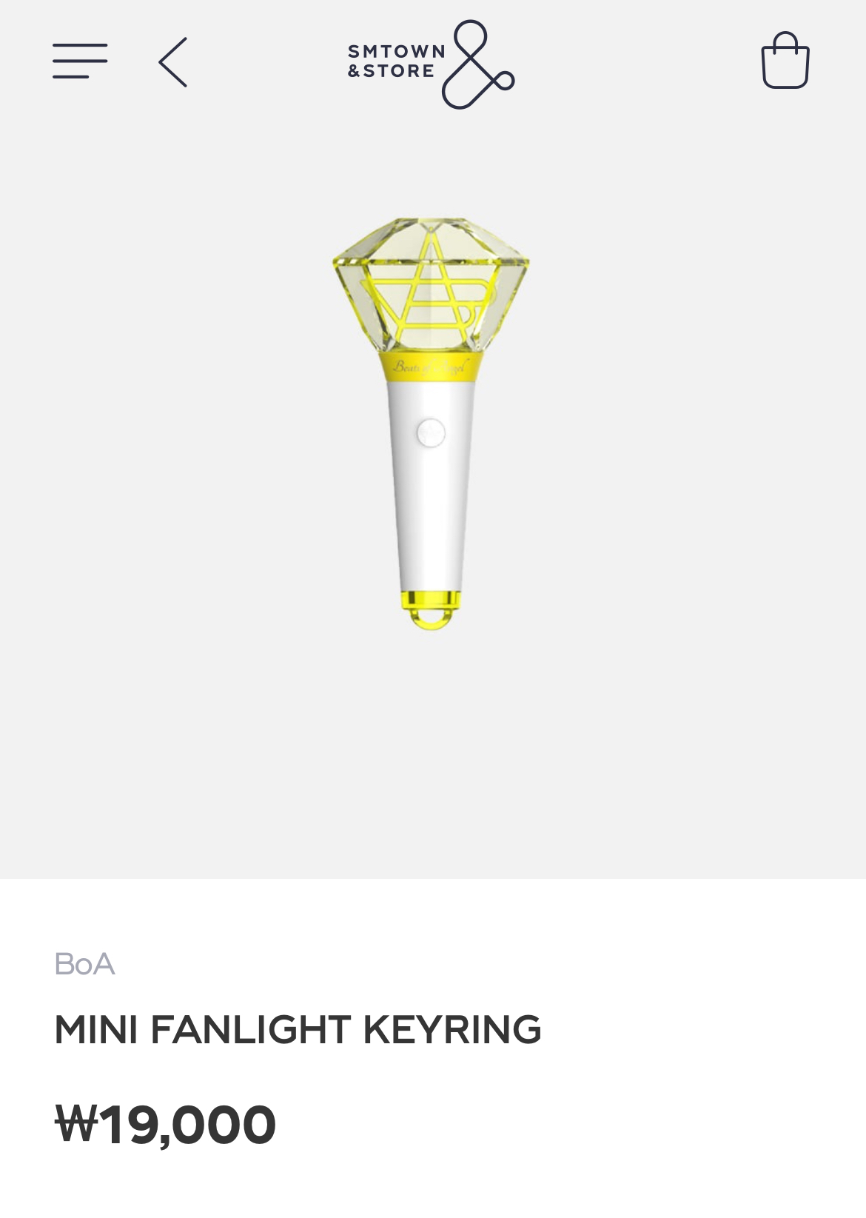Tap the BoA artist label
Viewport: 866px width, 1218px height.
coord(85,964)
